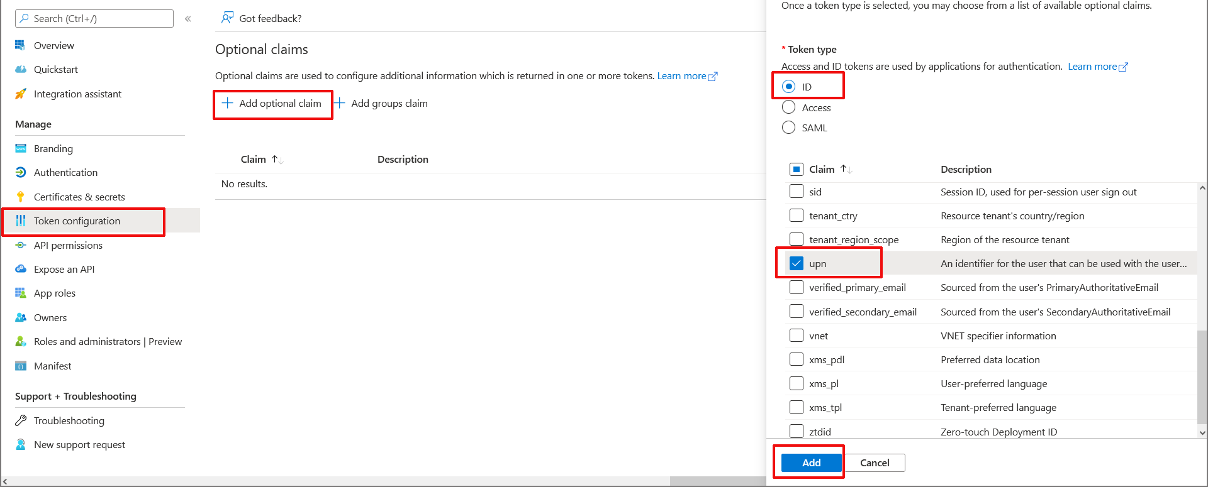Uncheck the upn claim checkbox
The height and width of the screenshot is (487, 1208).
pyautogui.click(x=797, y=263)
